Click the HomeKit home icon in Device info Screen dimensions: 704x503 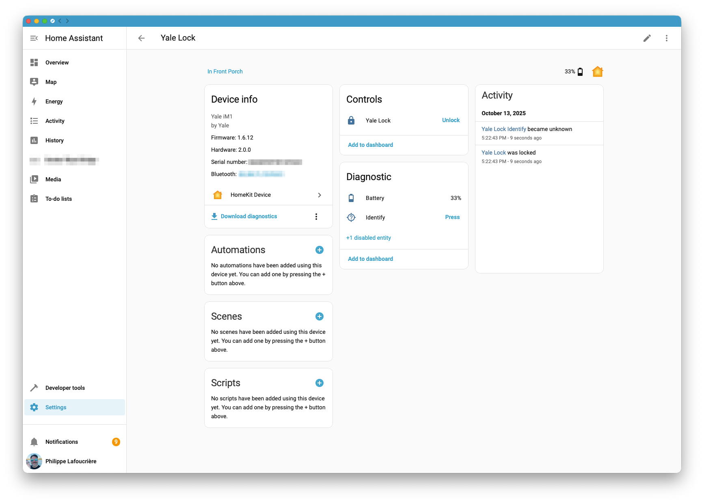[218, 195]
